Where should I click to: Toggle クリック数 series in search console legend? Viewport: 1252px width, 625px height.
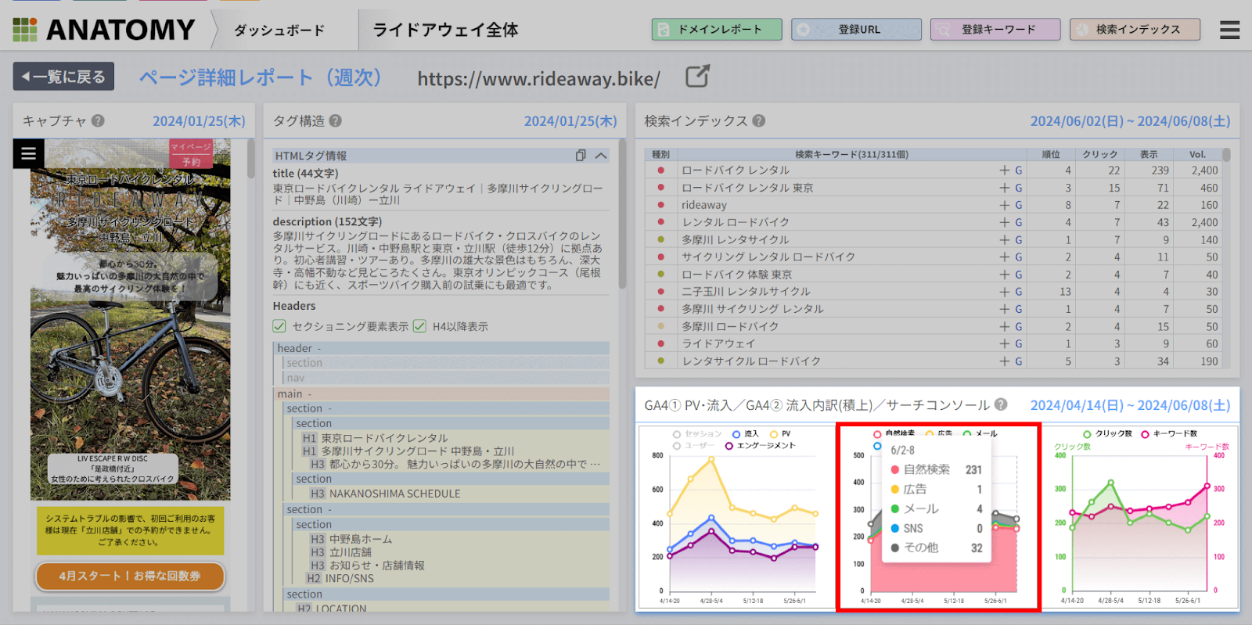click(x=1107, y=433)
